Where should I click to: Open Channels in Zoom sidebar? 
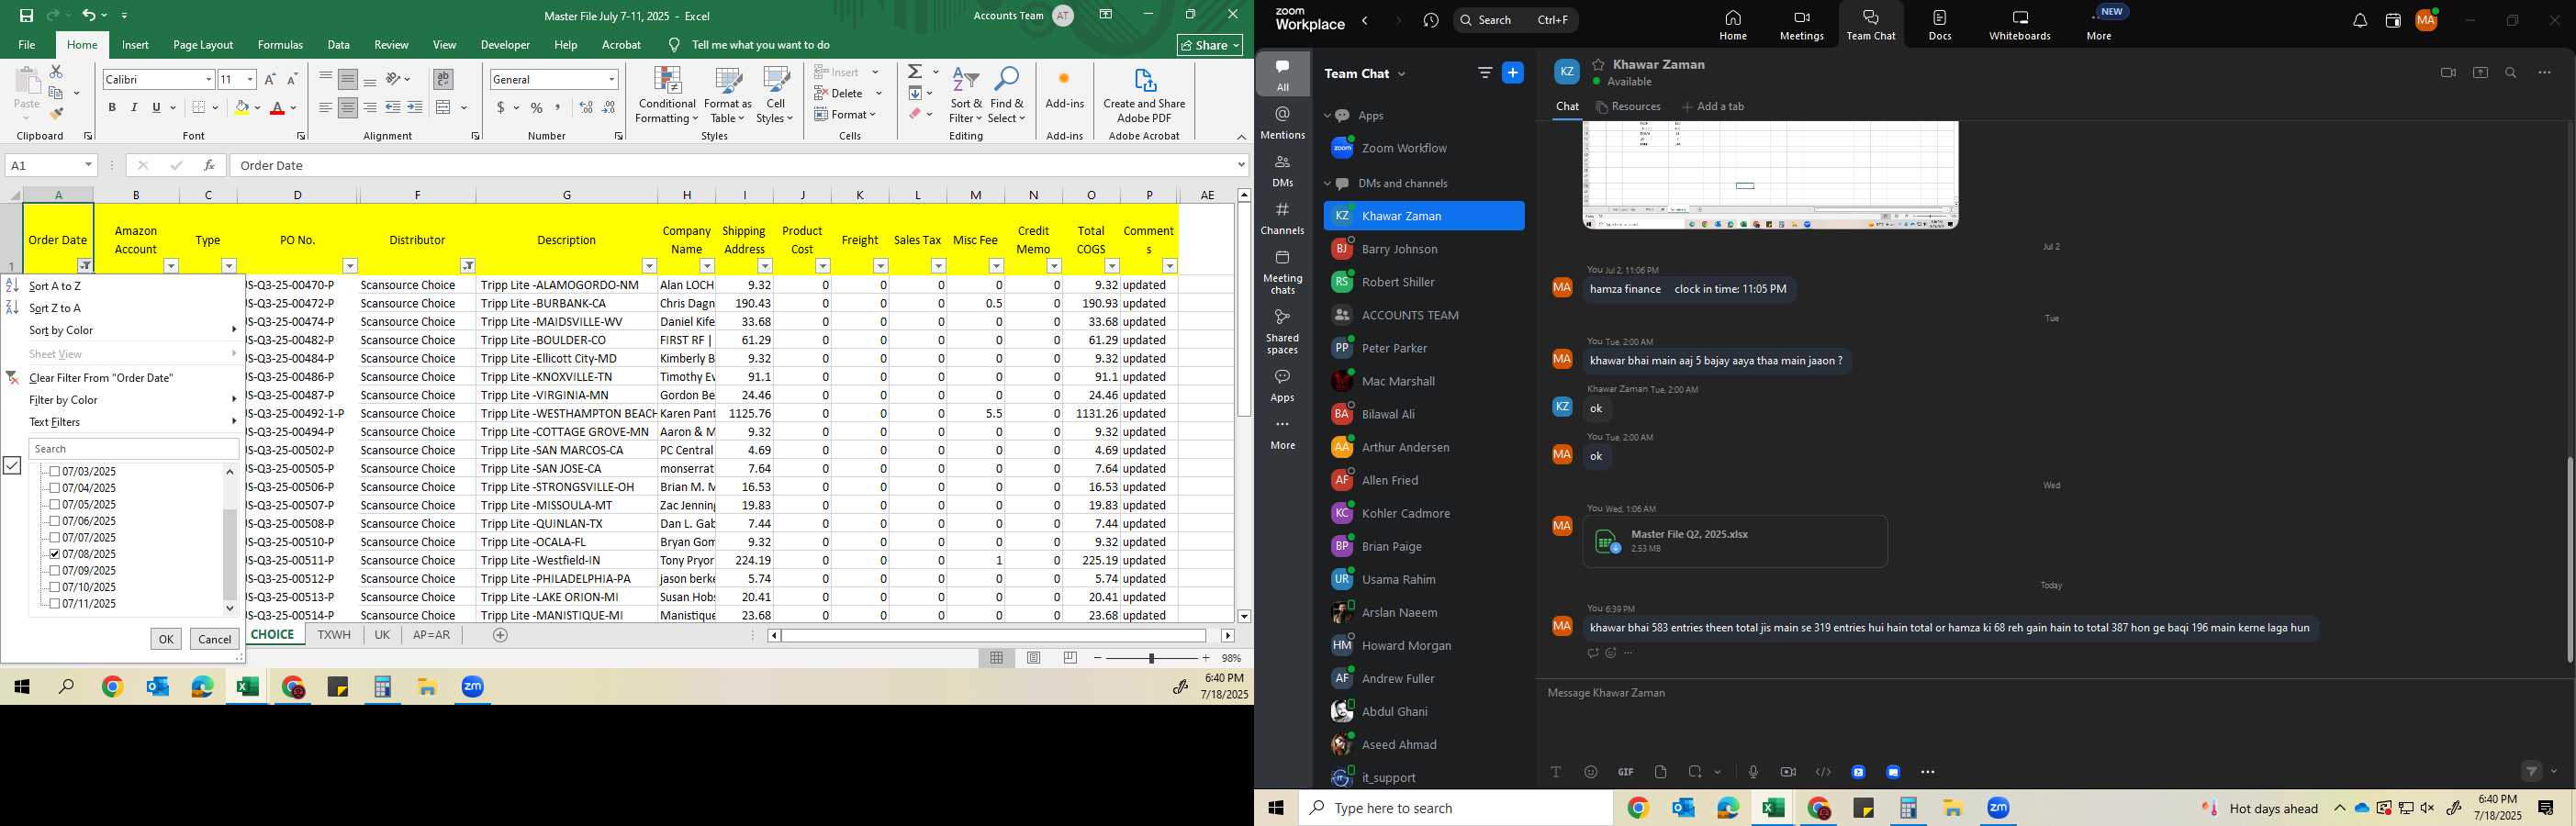pos(1283,219)
